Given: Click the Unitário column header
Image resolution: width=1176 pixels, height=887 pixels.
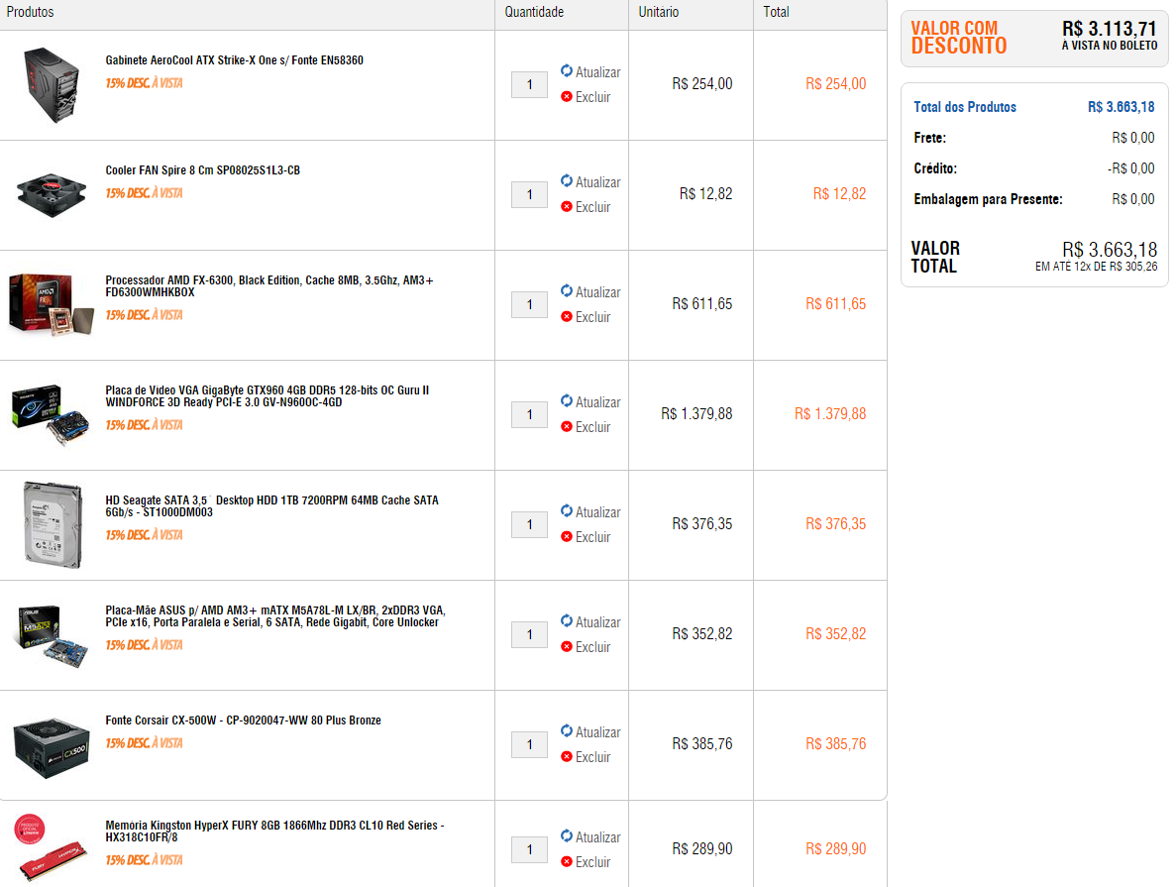Looking at the screenshot, I should coord(659,12).
